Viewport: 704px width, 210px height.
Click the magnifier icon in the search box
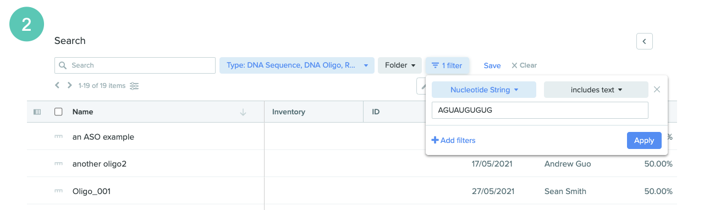[63, 65]
